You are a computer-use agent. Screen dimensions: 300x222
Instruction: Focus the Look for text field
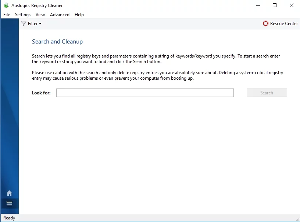145,93
